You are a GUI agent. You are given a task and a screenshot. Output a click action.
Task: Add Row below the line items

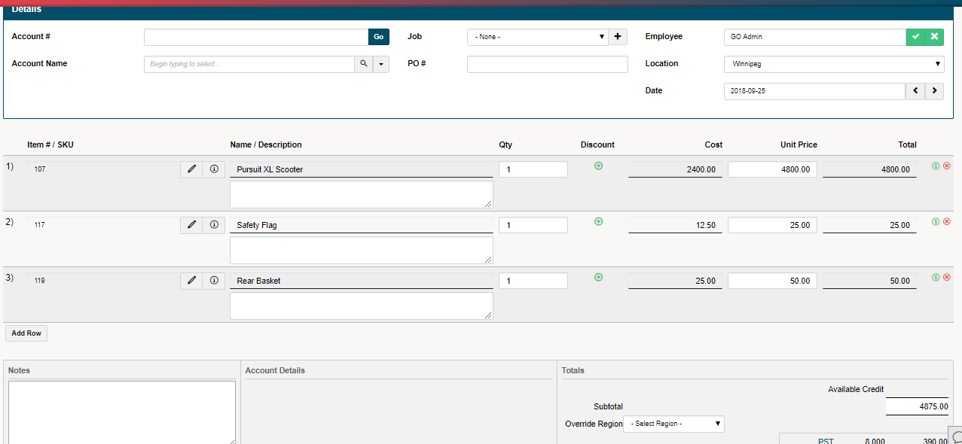tap(26, 333)
